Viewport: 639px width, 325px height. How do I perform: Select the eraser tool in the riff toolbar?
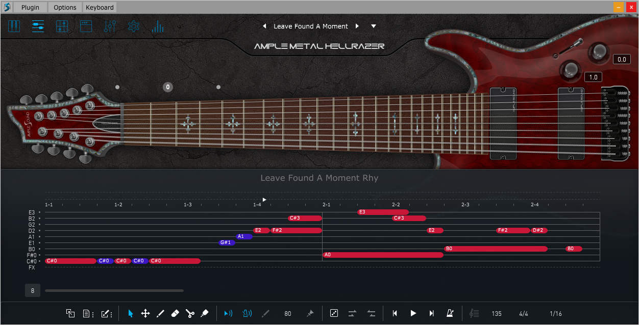click(175, 313)
